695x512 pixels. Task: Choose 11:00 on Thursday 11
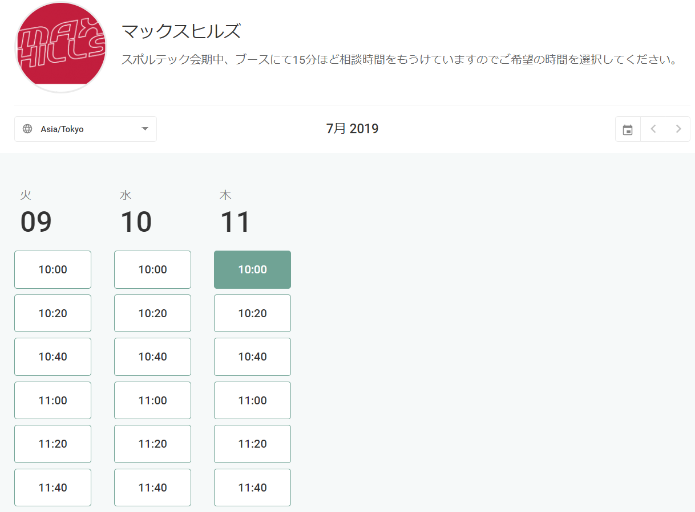pos(252,400)
